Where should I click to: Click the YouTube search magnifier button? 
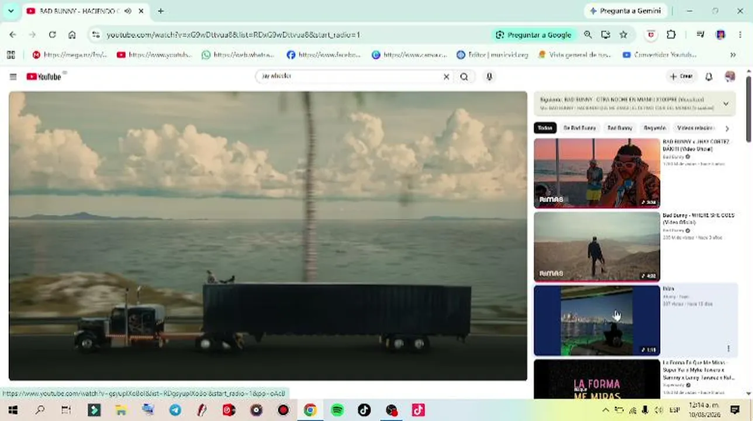pos(464,77)
